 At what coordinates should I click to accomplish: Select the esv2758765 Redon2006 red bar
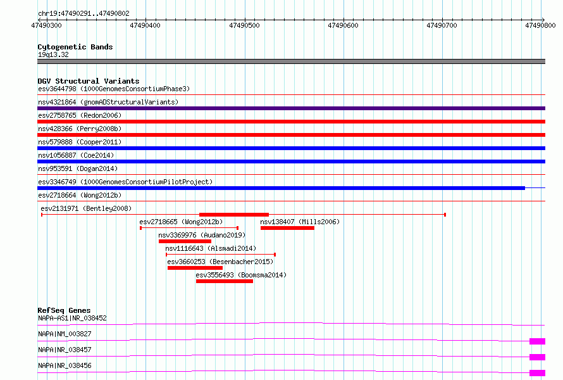[x=291, y=122]
